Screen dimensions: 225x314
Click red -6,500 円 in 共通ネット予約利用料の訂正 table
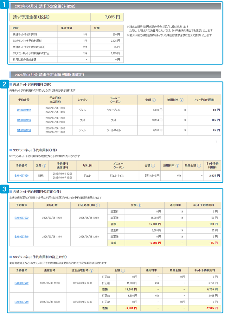point(155,243)
